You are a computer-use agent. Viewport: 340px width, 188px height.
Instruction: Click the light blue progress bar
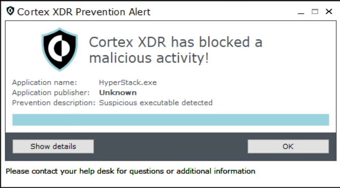[x=171, y=120]
